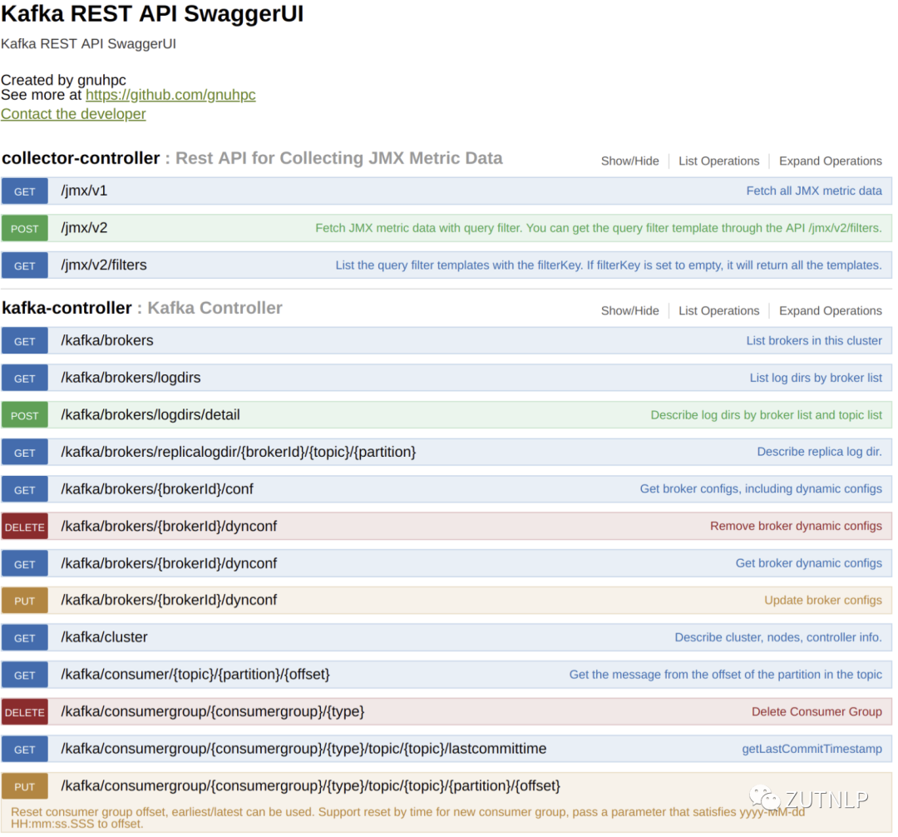Click Fetch all JMX metric data description
This screenshot has height=837, width=898.
coord(814,191)
